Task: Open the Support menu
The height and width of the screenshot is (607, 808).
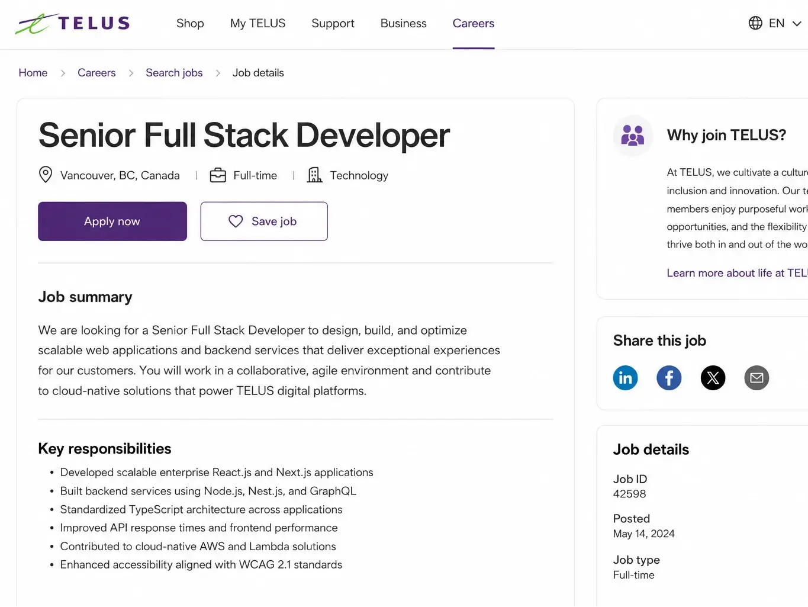Action: 333,23
